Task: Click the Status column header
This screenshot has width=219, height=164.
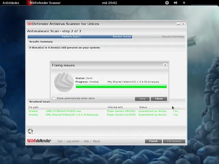Action: [x=143, y=107]
